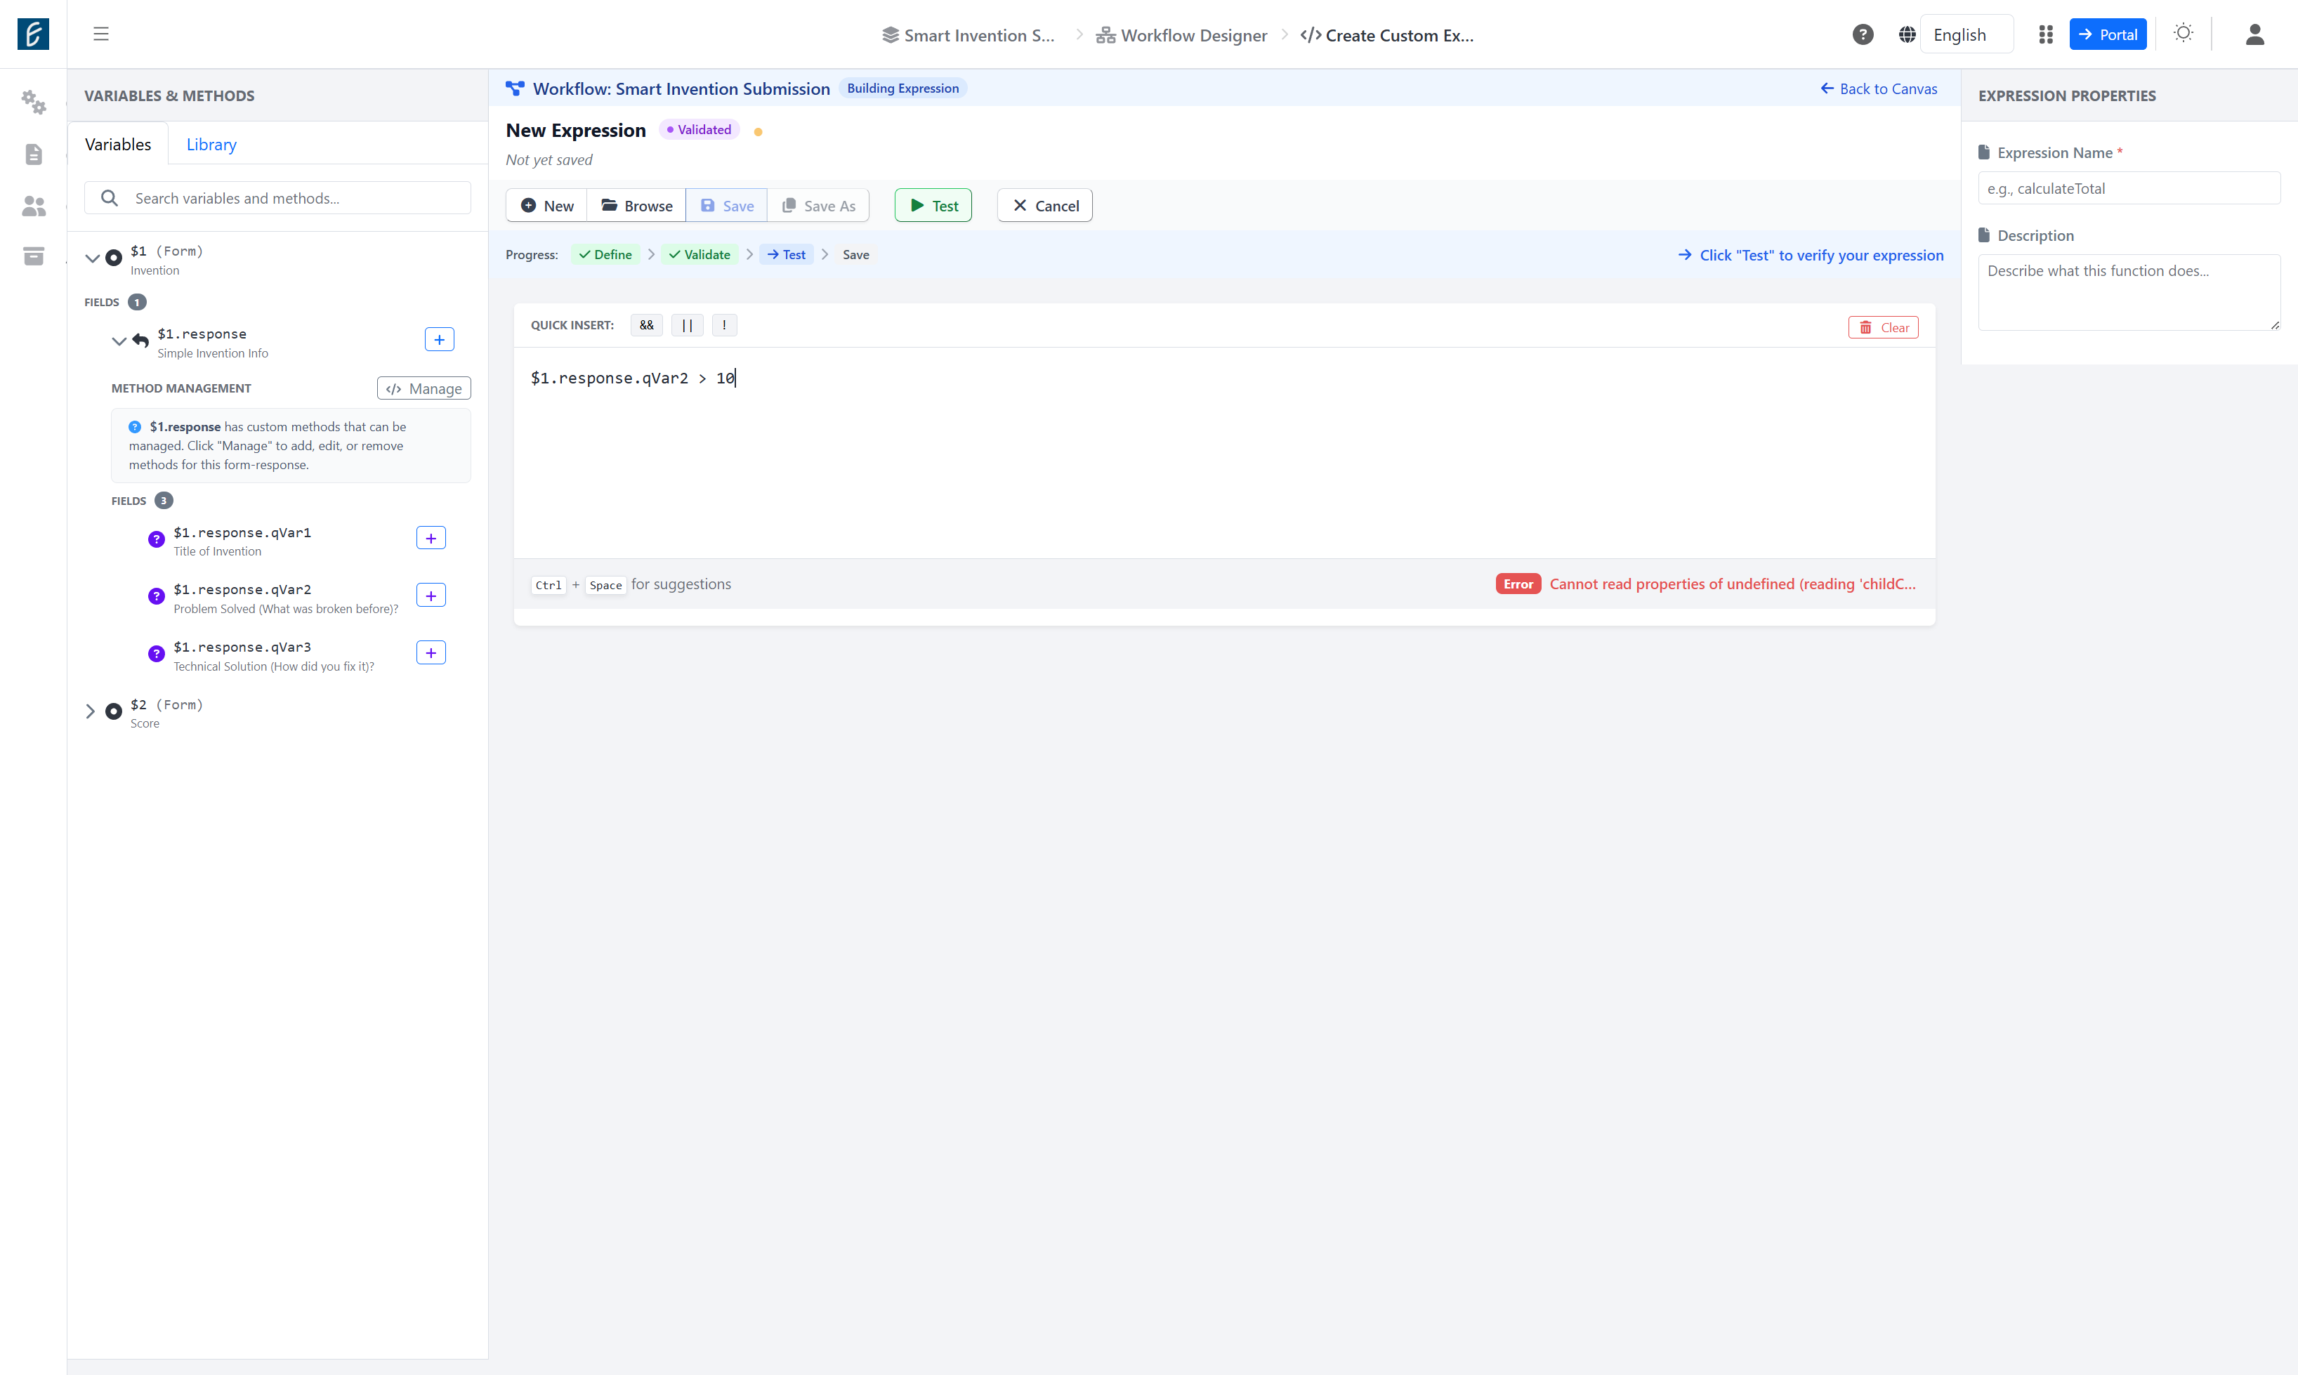Open the archive box sidebar icon

pos(33,256)
